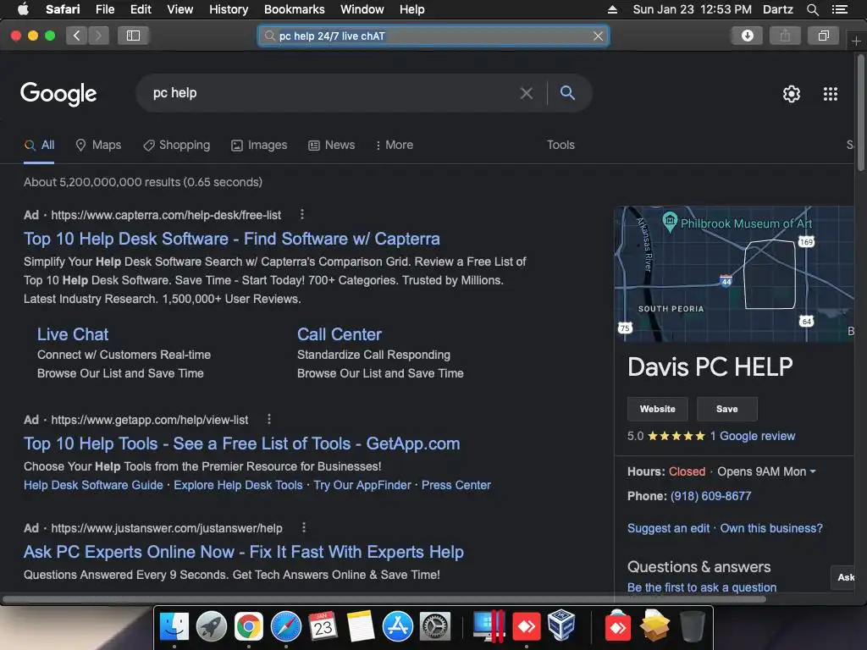Open App Store from the Dock
Image resolution: width=867 pixels, height=650 pixels.
(x=398, y=626)
